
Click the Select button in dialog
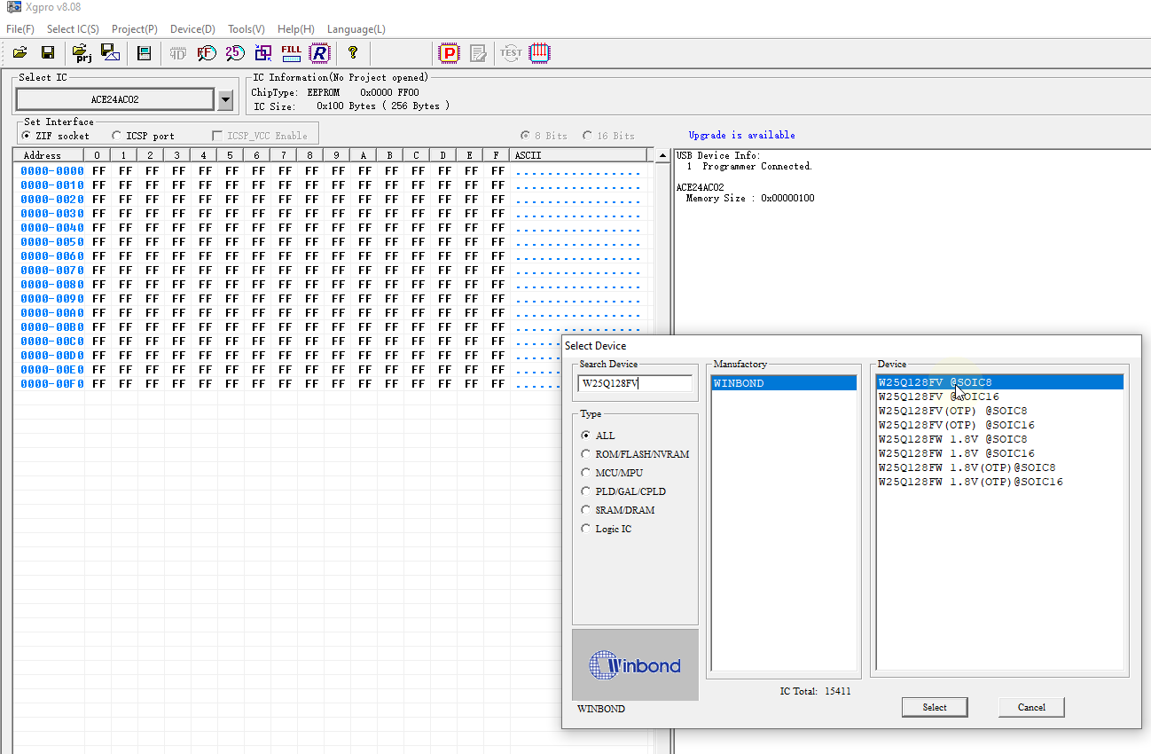(x=935, y=707)
